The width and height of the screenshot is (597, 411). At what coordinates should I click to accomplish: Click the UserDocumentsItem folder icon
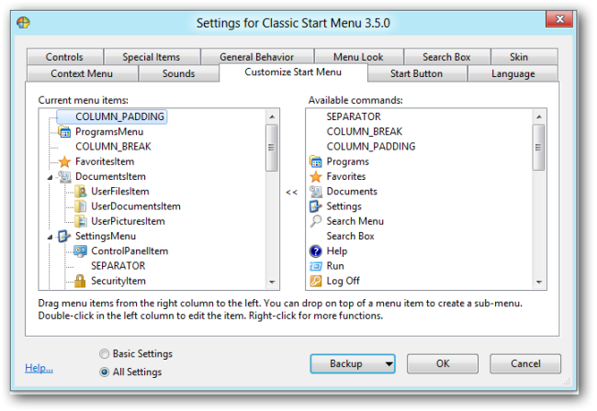[x=80, y=206]
